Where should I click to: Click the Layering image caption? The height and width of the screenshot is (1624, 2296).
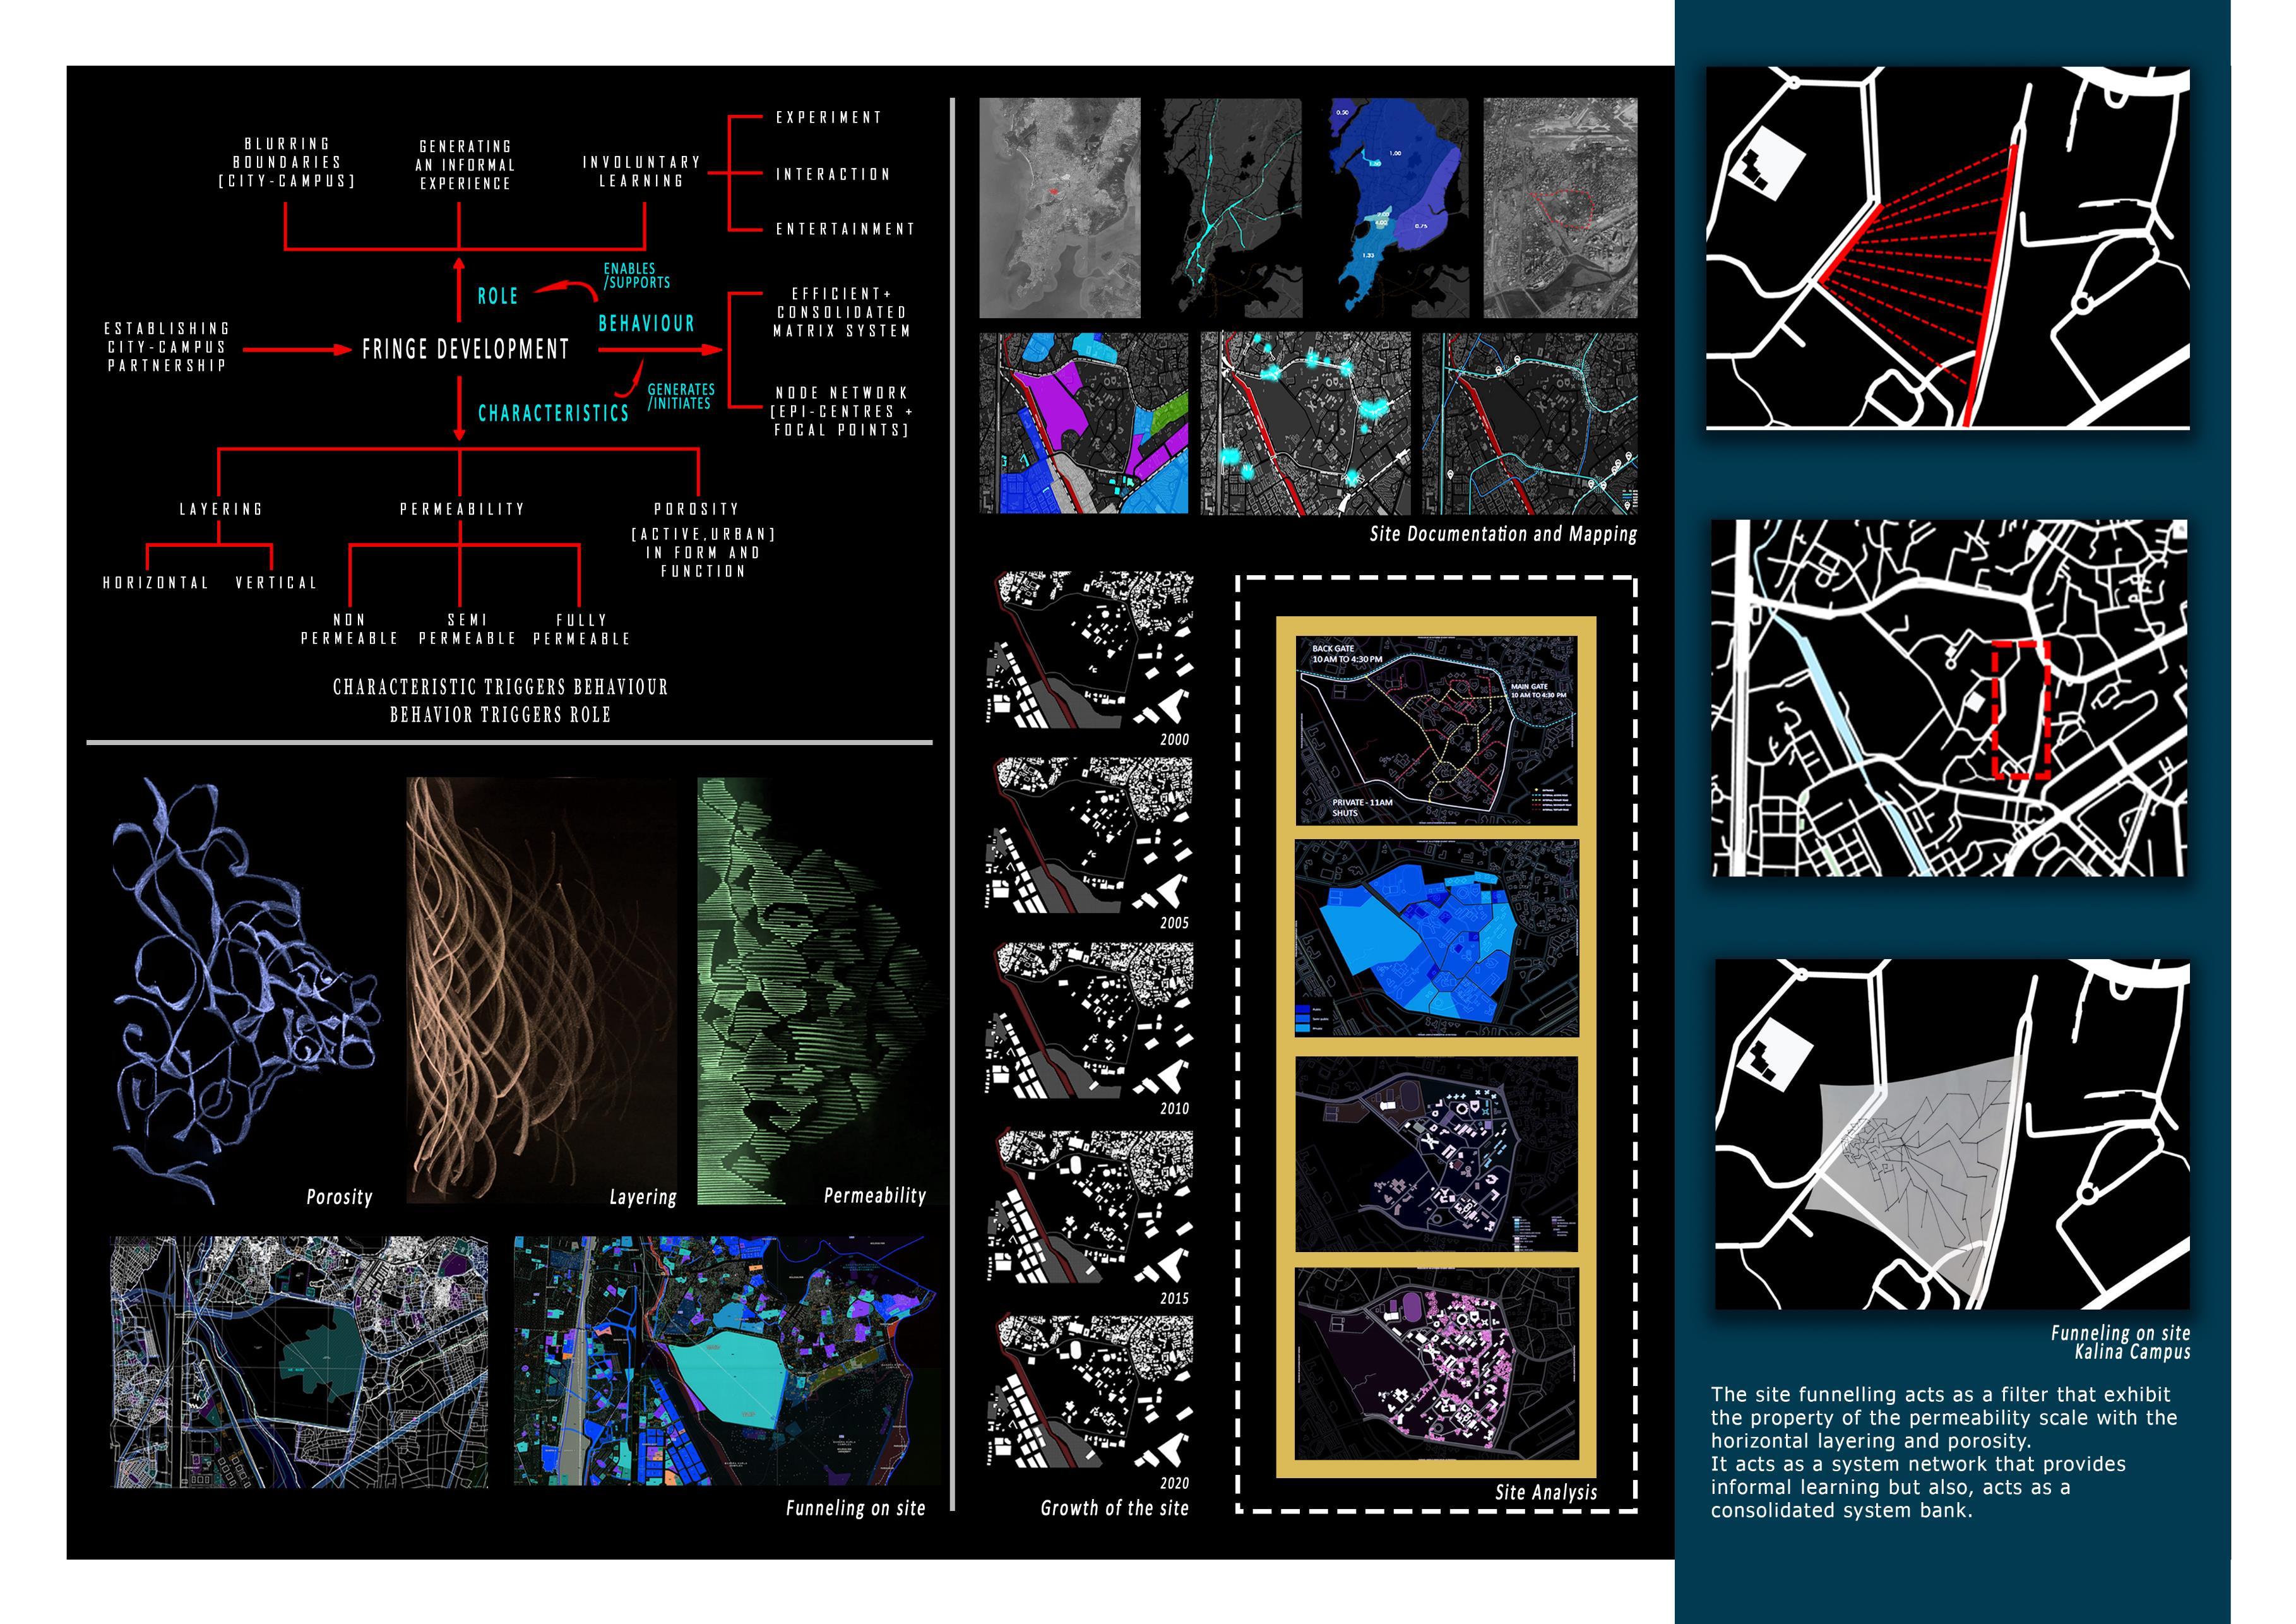click(643, 1197)
